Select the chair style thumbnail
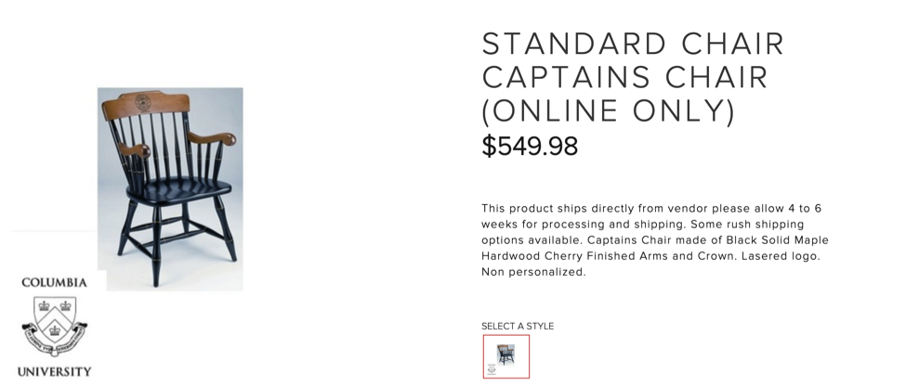The height and width of the screenshot is (387, 906). tap(506, 356)
